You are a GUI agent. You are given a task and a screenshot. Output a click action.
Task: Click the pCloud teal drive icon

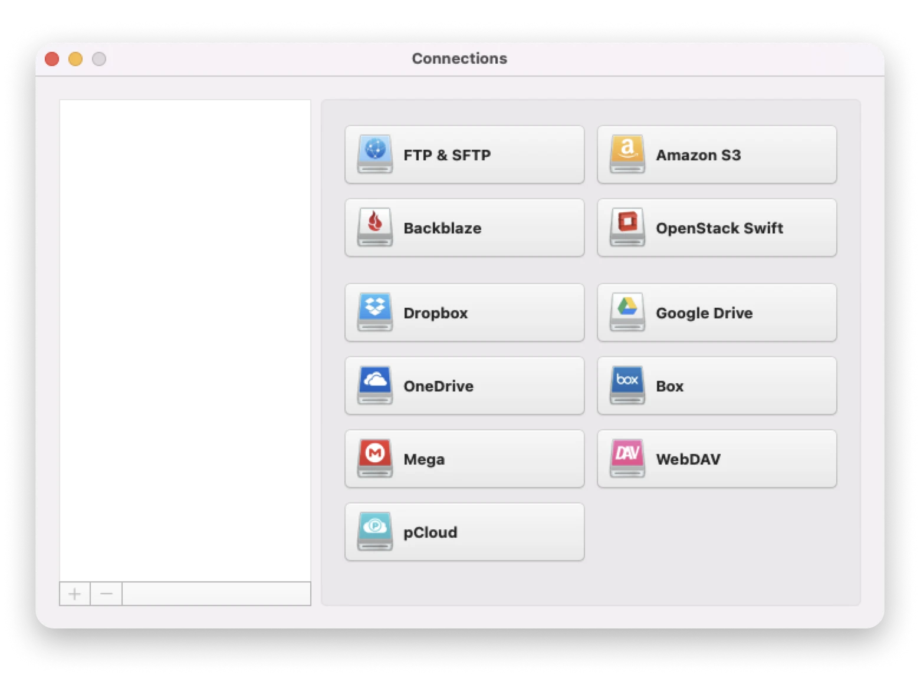click(375, 532)
